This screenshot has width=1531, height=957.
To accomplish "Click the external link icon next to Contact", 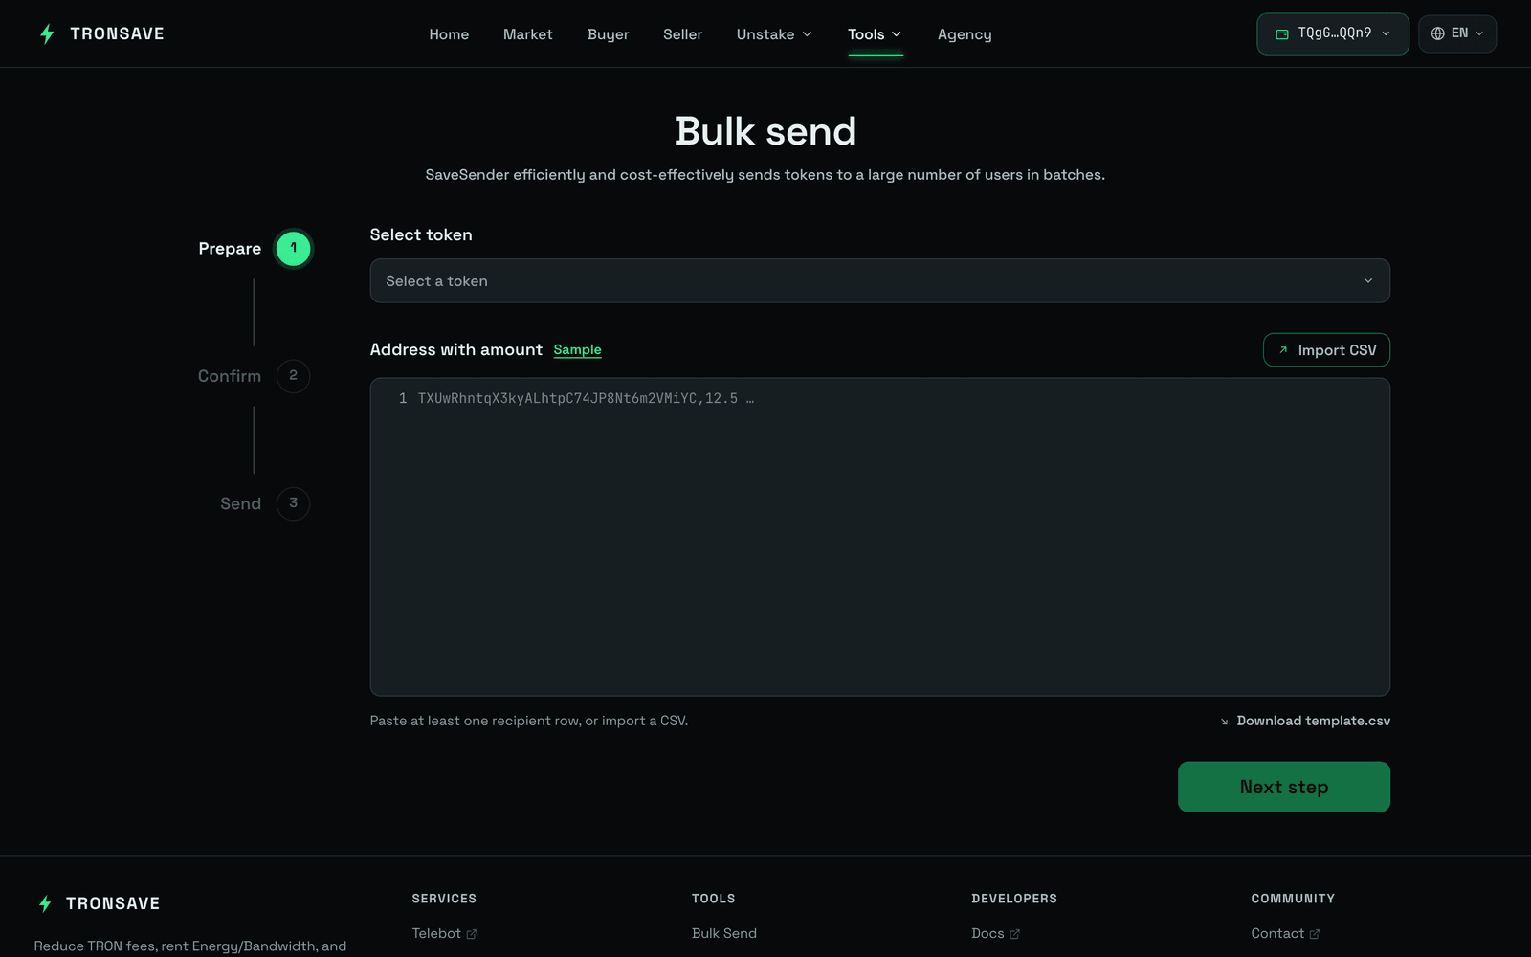I will click(x=1314, y=934).
